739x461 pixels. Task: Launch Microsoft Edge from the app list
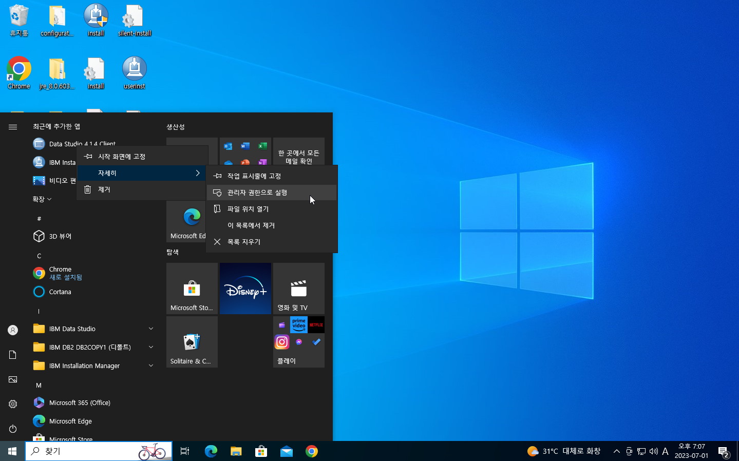point(92,421)
